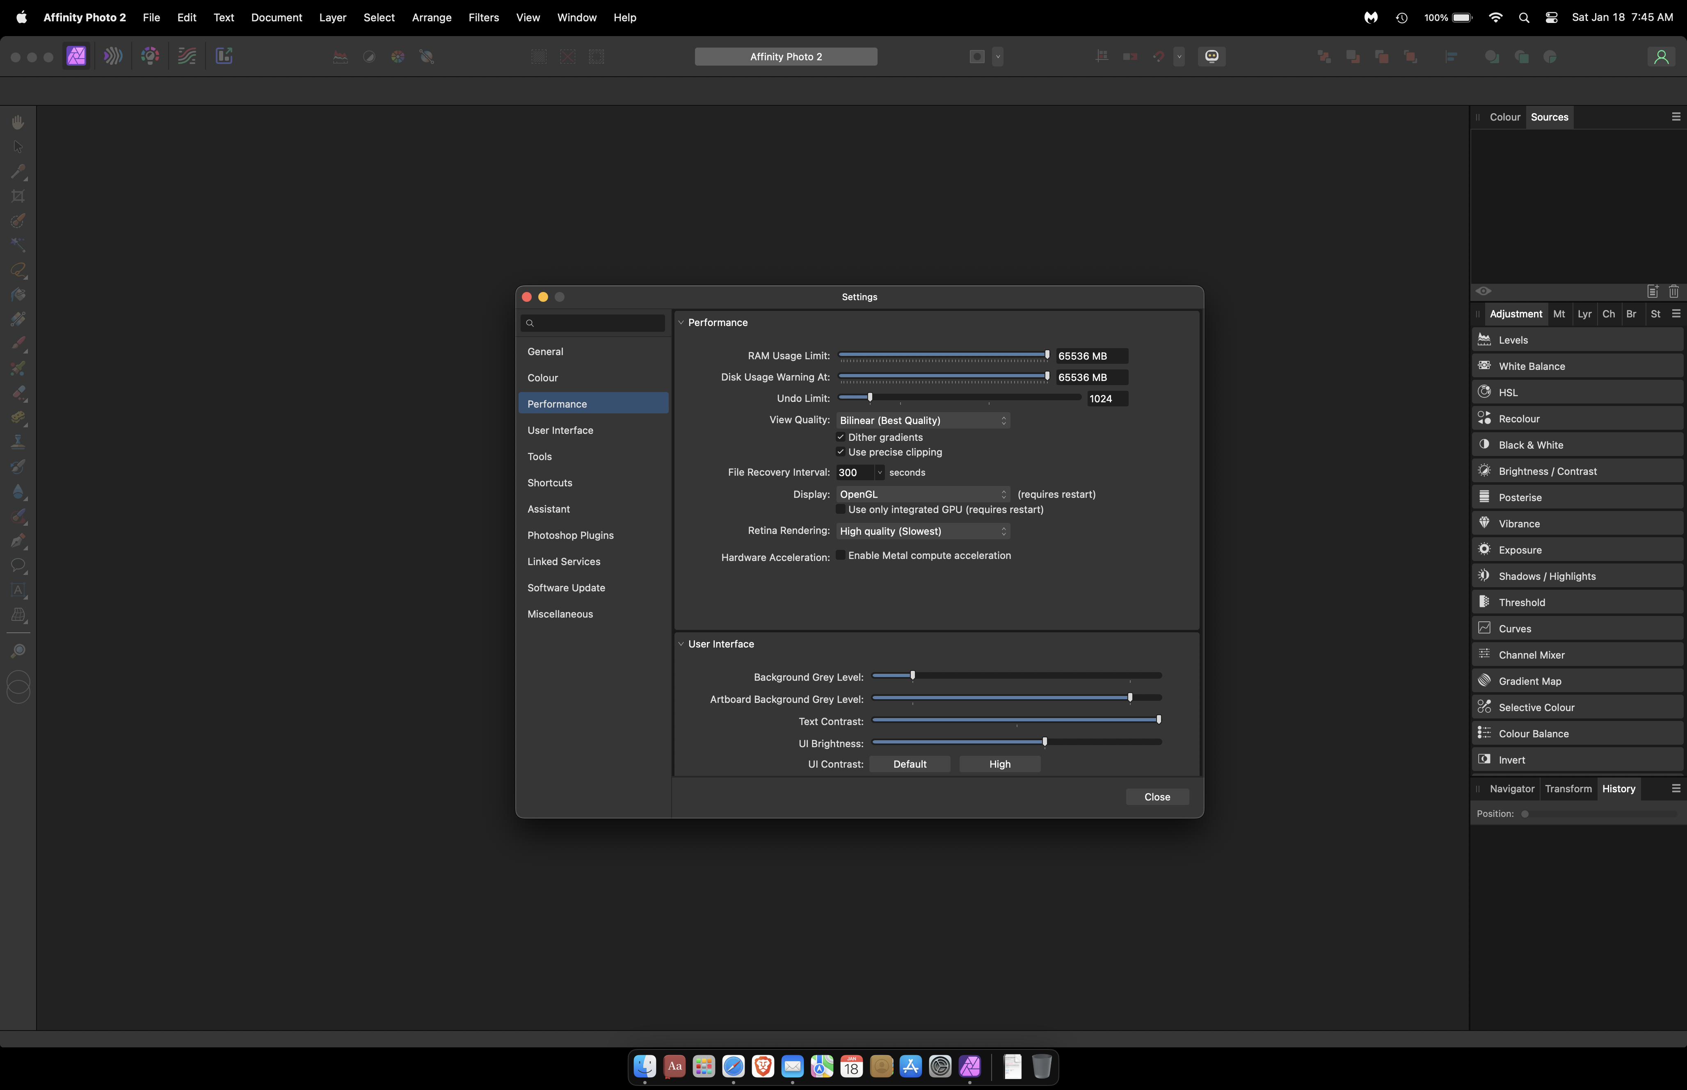Viewport: 1687px width, 1090px height.
Task: Switch to the Transform tab
Action: click(x=1568, y=789)
